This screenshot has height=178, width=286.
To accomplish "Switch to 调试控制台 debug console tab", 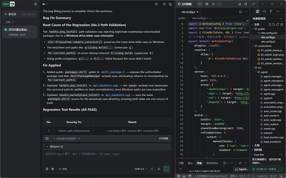I will [x=212, y=163].
